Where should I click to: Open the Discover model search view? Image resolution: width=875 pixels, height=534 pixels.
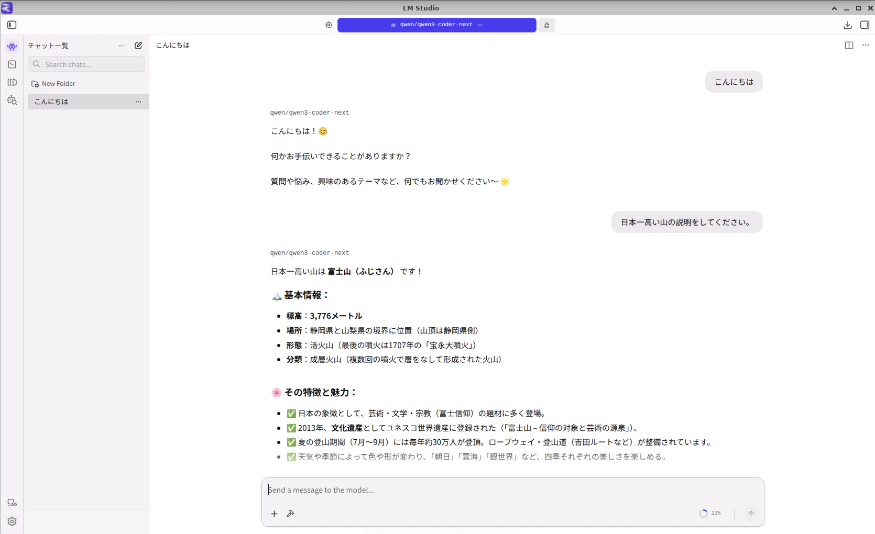click(x=12, y=100)
